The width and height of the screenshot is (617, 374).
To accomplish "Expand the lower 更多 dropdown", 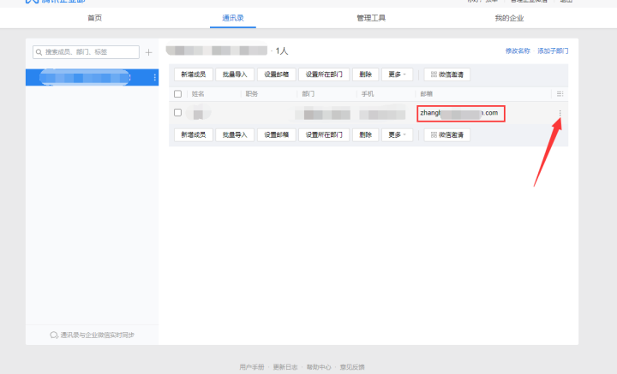I will tap(397, 134).
